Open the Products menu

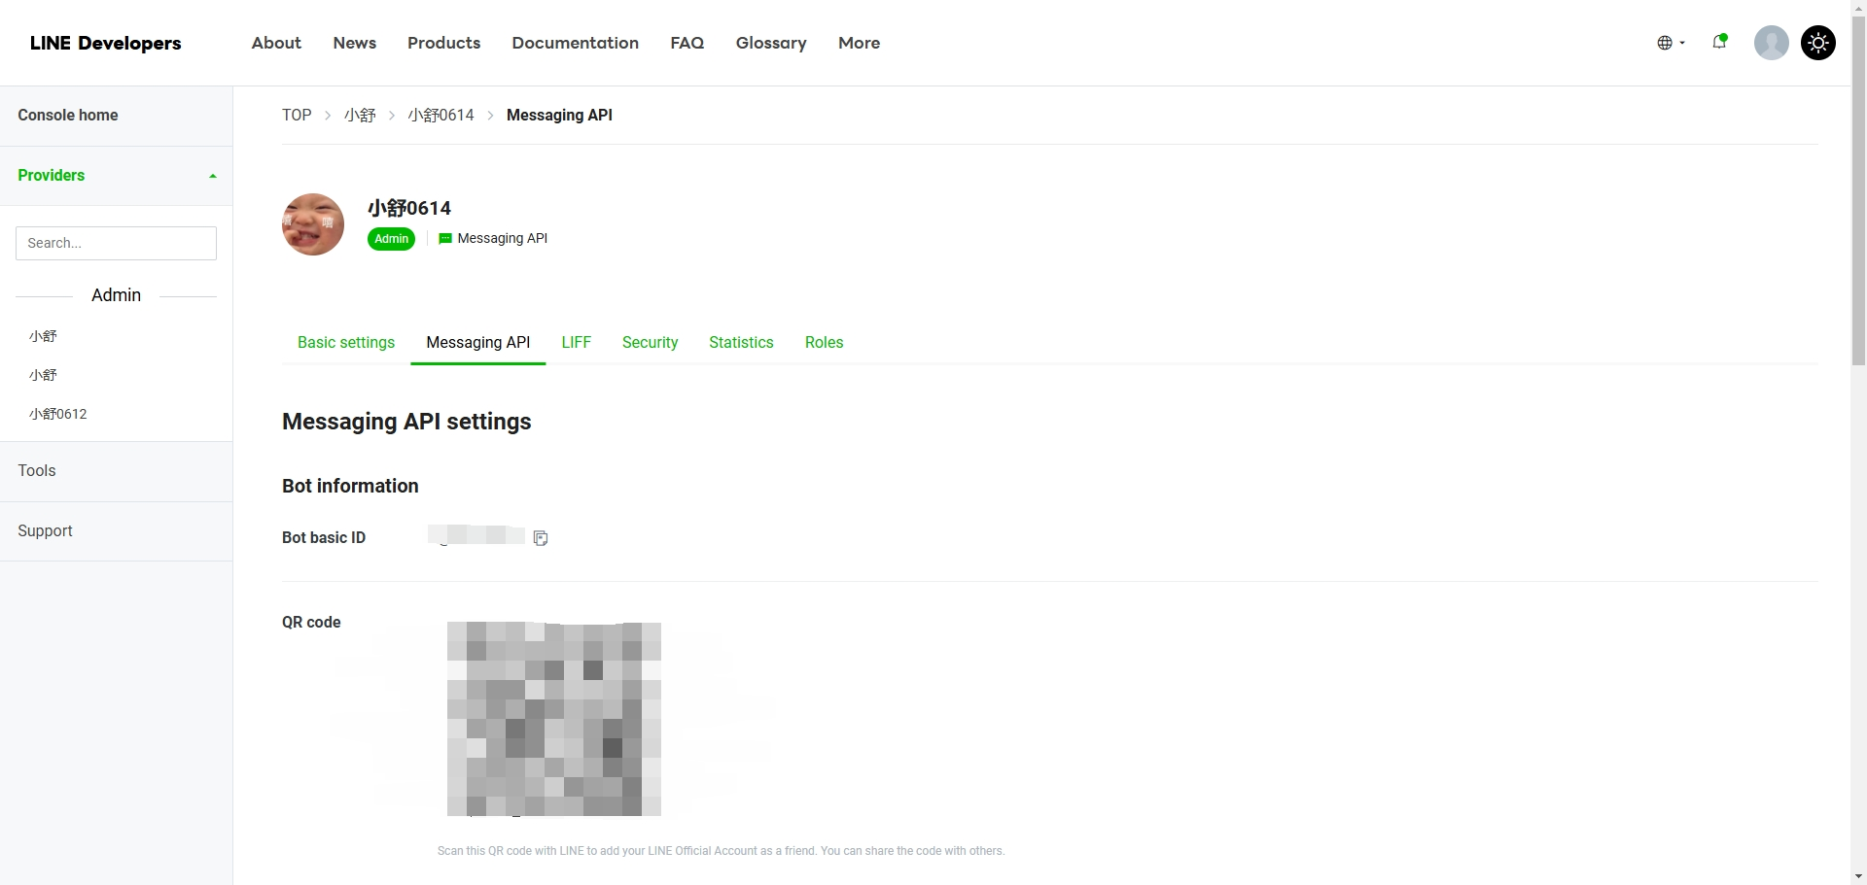[x=443, y=43]
